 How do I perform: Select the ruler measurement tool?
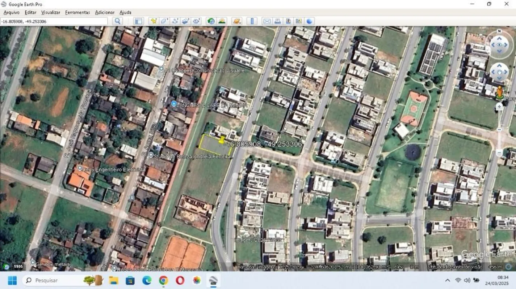(x=252, y=21)
